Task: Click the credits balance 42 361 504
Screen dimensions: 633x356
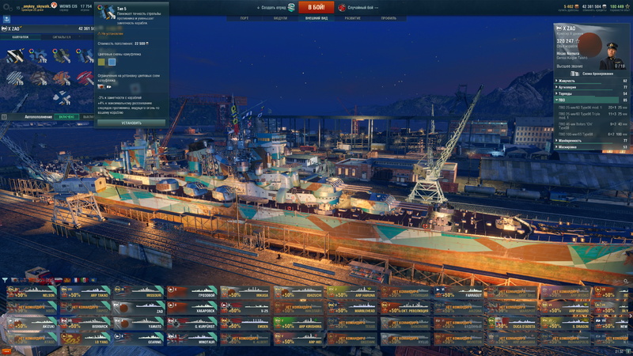Action: pyautogui.click(x=594, y=6)
